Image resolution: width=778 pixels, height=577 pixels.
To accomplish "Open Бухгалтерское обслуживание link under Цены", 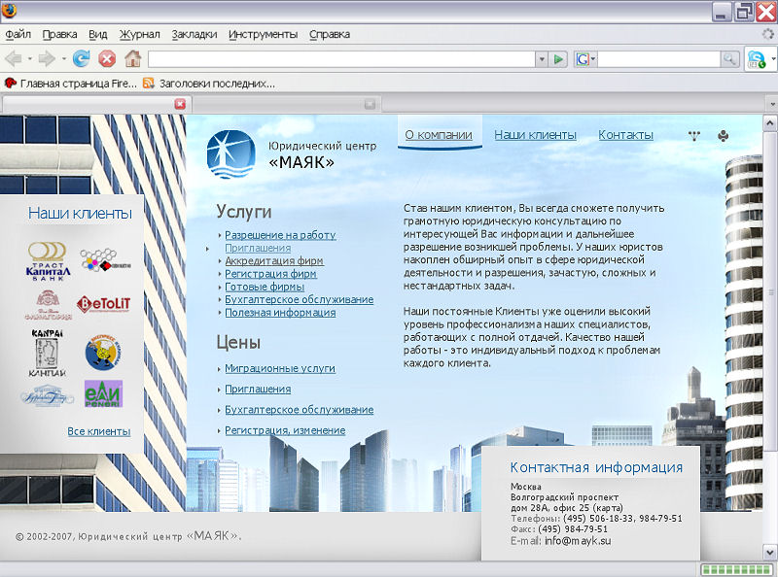I will (x=300, y=410).
